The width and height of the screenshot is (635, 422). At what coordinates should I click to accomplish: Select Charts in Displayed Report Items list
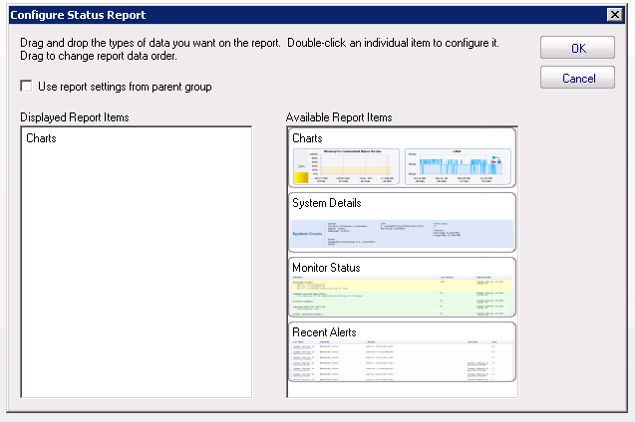42,138
